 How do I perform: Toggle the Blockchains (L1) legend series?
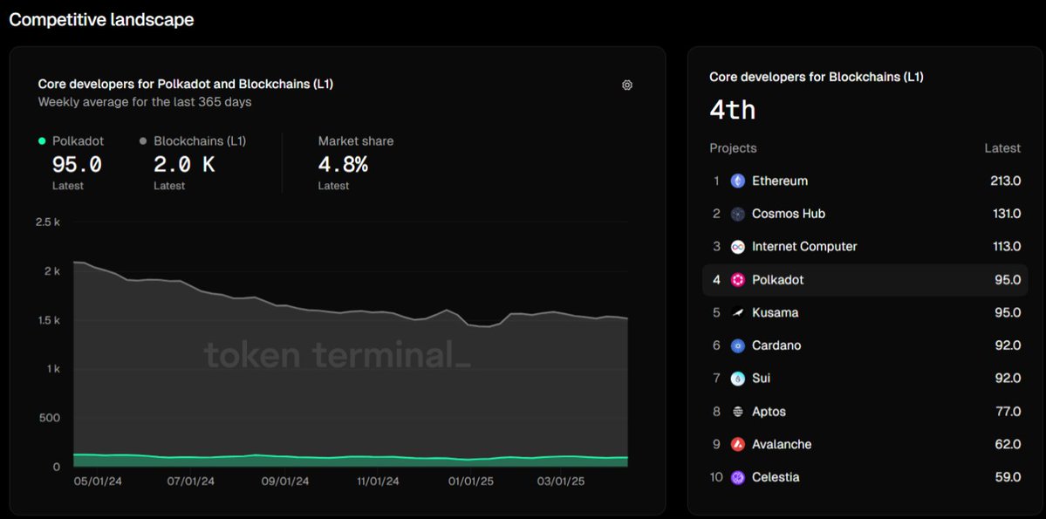(x=193, y=140)
